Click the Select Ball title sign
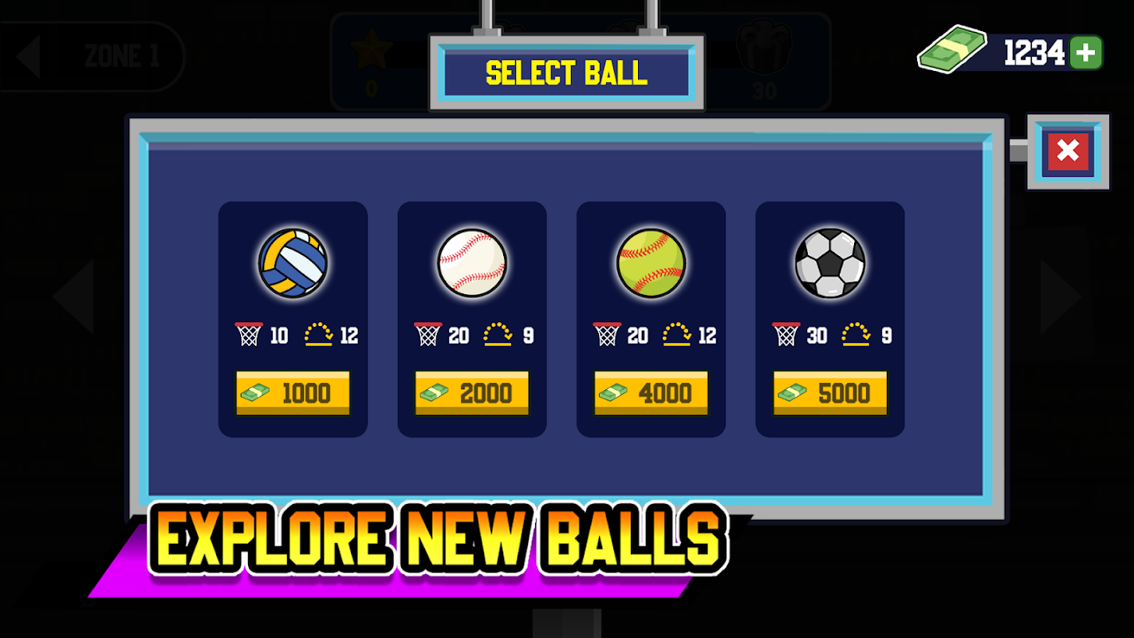 pos(567,73)
